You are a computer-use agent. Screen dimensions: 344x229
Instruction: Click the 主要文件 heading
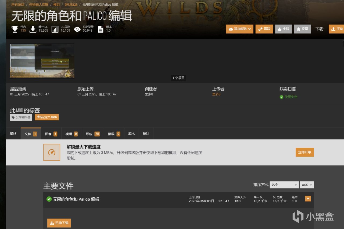pos(58,186)
